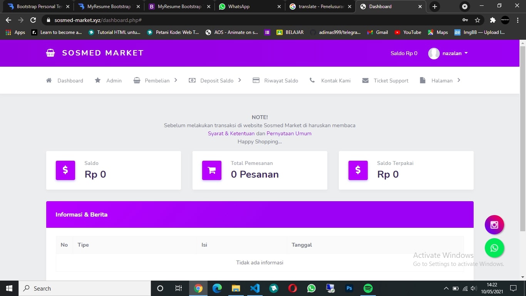Open the Pernyataan Umum link

click(289, 133)
